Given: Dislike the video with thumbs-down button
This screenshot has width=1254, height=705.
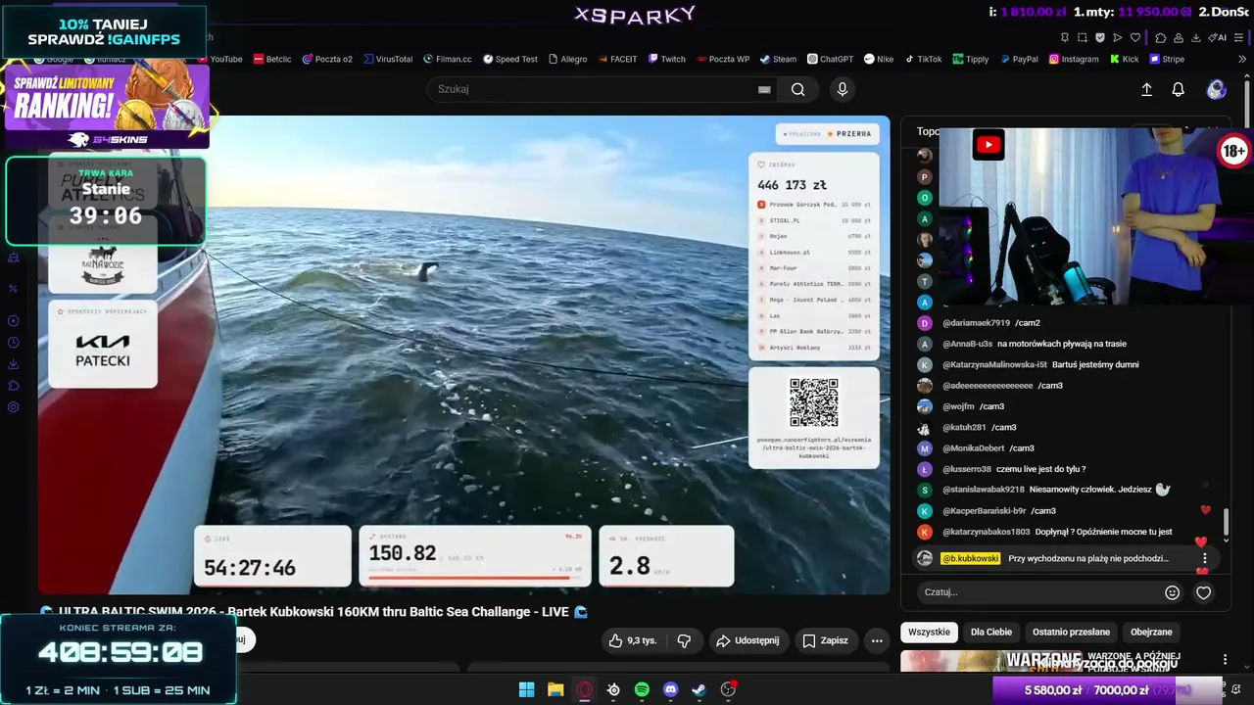Looking at the screenshot, I should (685, 640).
